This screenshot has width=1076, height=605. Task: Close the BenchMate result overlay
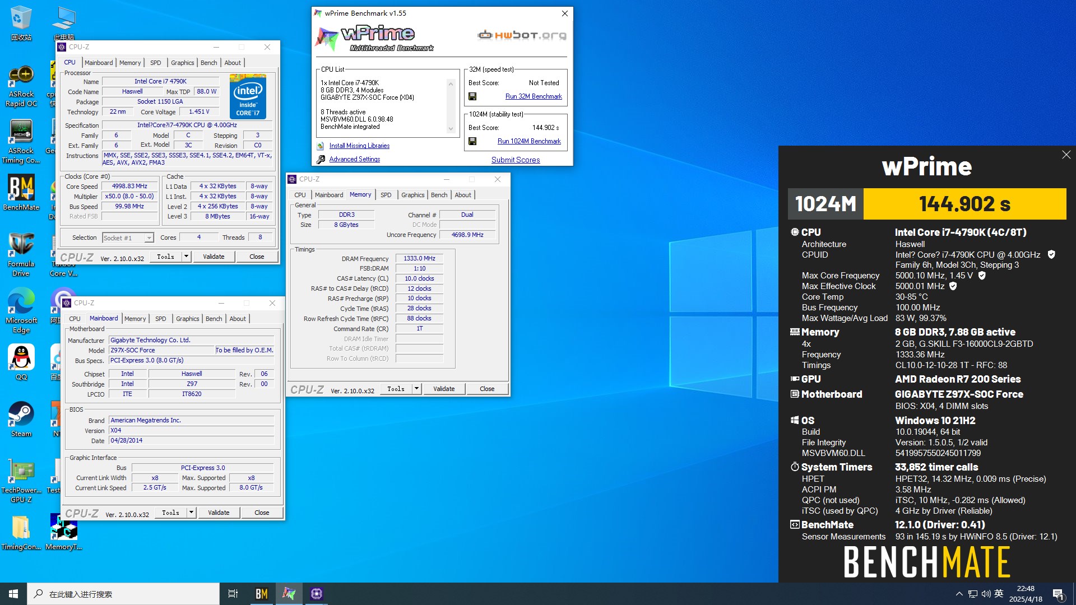(1066, 155)
